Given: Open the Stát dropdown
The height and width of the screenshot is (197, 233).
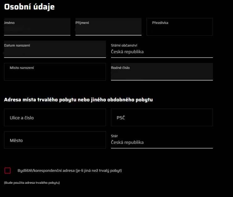Looking at the screenshot, I should (162, 140).
